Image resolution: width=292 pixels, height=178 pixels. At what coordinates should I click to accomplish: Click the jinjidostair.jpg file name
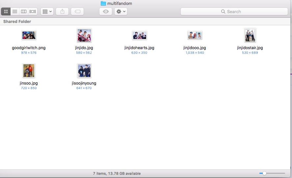[x=250, y=48]
